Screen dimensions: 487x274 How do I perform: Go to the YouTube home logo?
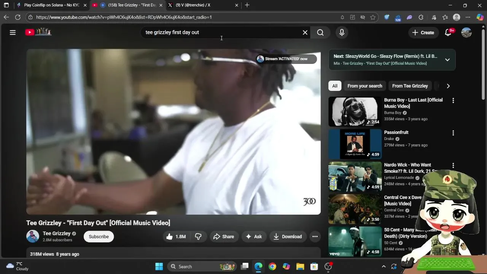pos(38,32)
